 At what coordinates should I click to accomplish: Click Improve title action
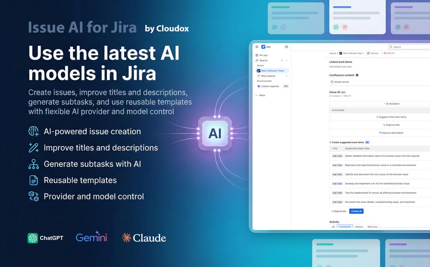coord(391,125)
